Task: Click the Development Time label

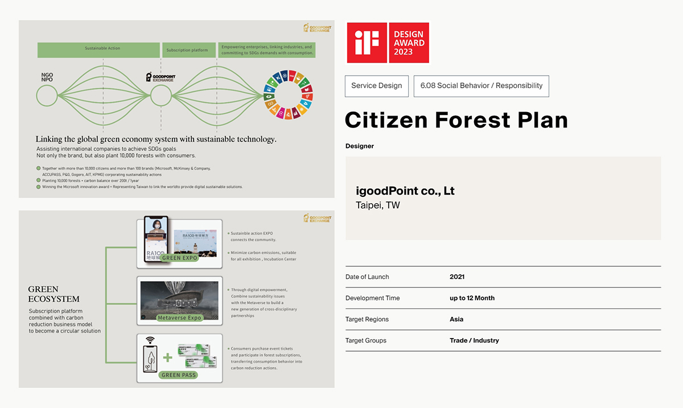Action: 373,298
